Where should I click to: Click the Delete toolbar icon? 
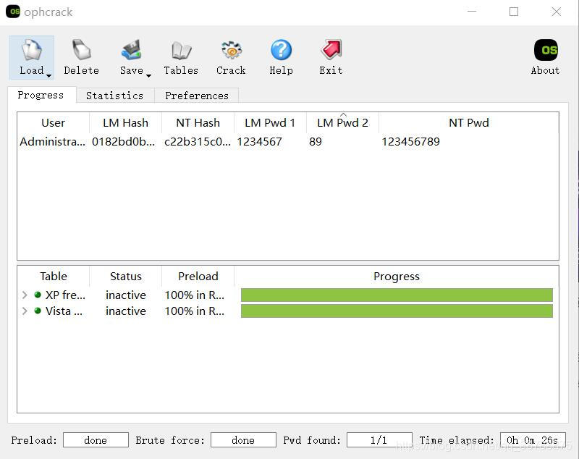pyautogui.click(x=81, y=50)
